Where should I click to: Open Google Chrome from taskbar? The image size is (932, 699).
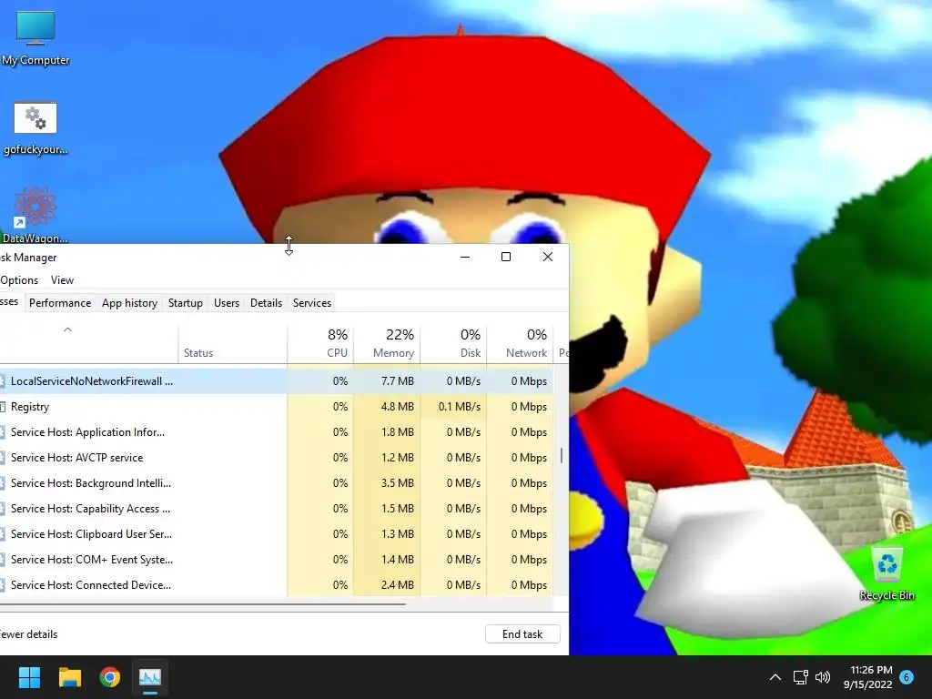[110, 677]
